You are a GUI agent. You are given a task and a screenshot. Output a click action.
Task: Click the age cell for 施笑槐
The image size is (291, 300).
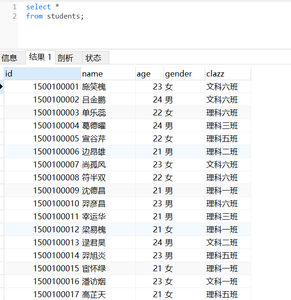[150, 87]
